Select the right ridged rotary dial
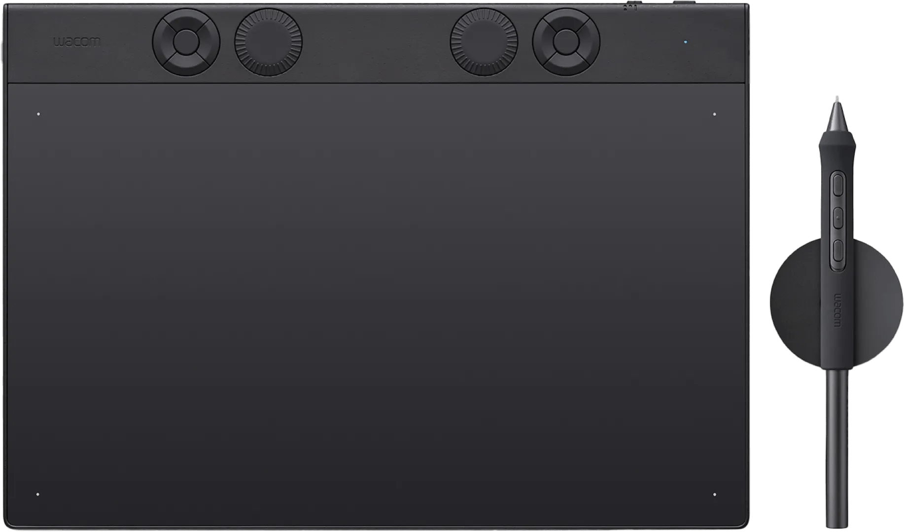The height and width of the screenshot is (532, 904). pos(484,42)
